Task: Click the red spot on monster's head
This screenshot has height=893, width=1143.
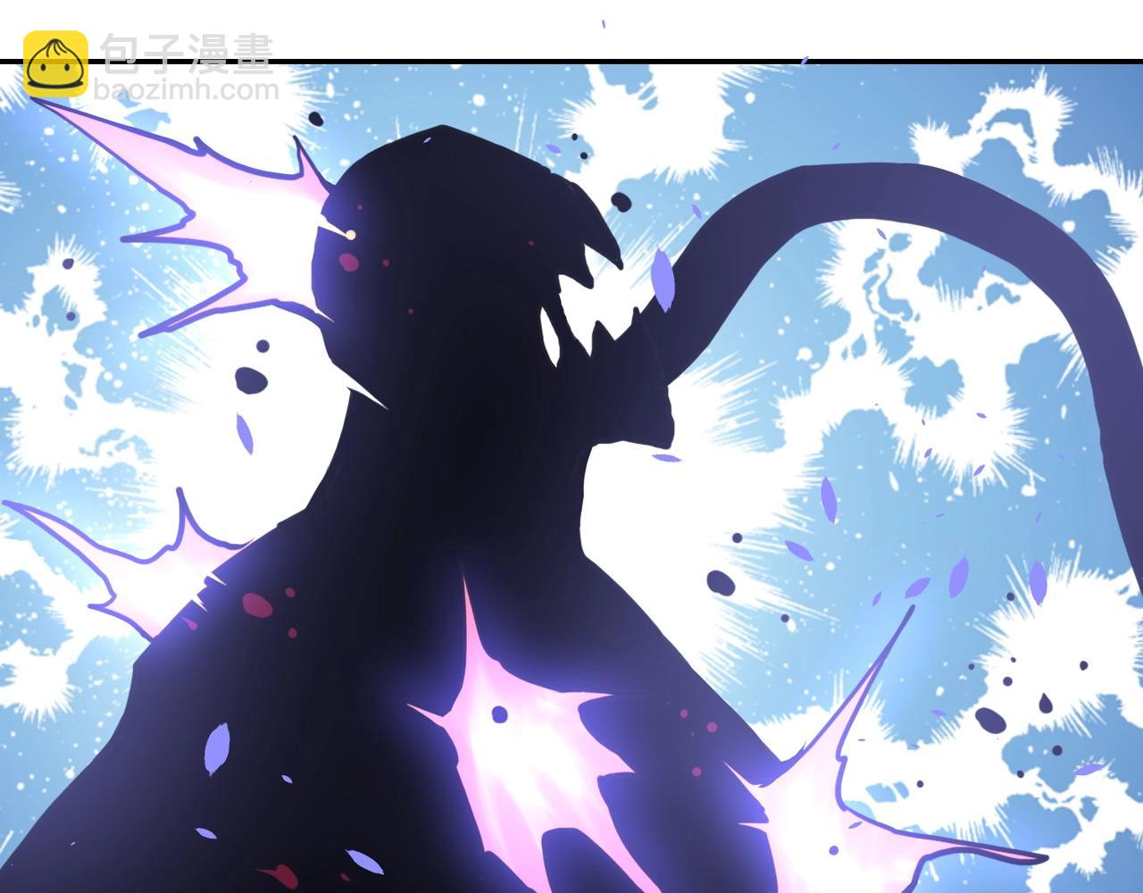Action: point(348,262)
